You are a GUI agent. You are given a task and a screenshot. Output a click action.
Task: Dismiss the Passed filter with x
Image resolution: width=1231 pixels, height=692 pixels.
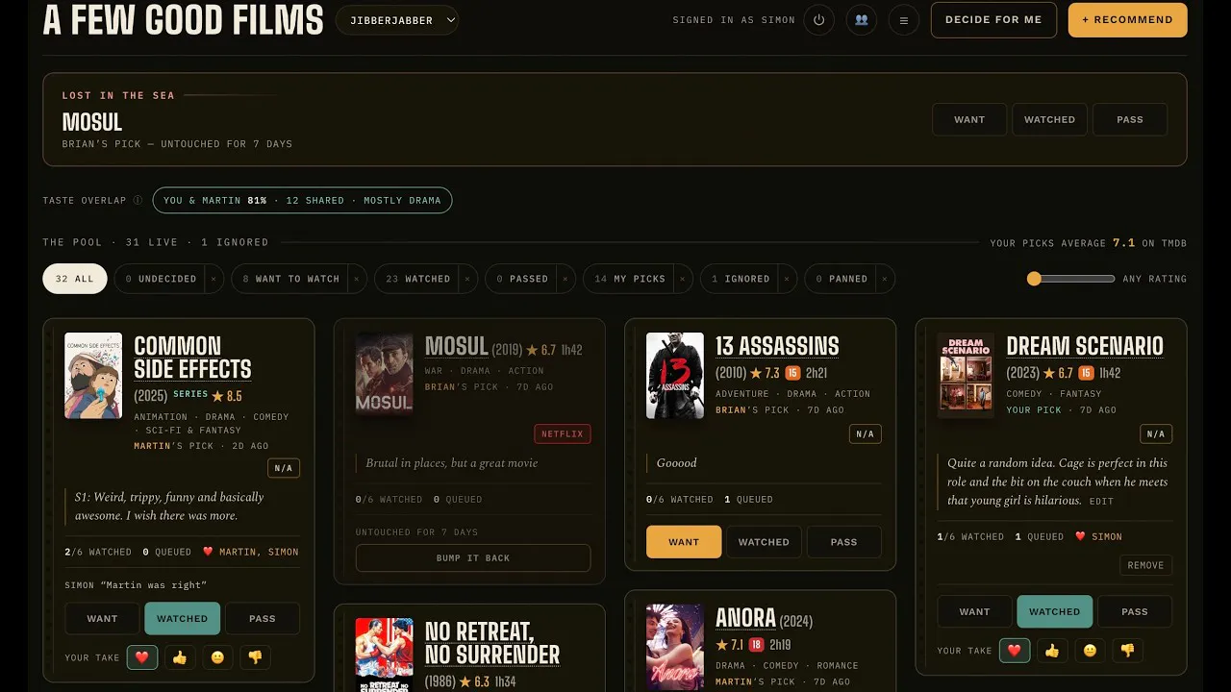(565, 279)
